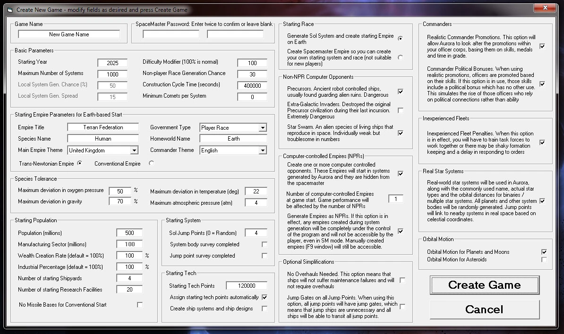The image size is (564, 334).
Task: Click the first SpaceMaster Password field
Action: pos(171,34)
